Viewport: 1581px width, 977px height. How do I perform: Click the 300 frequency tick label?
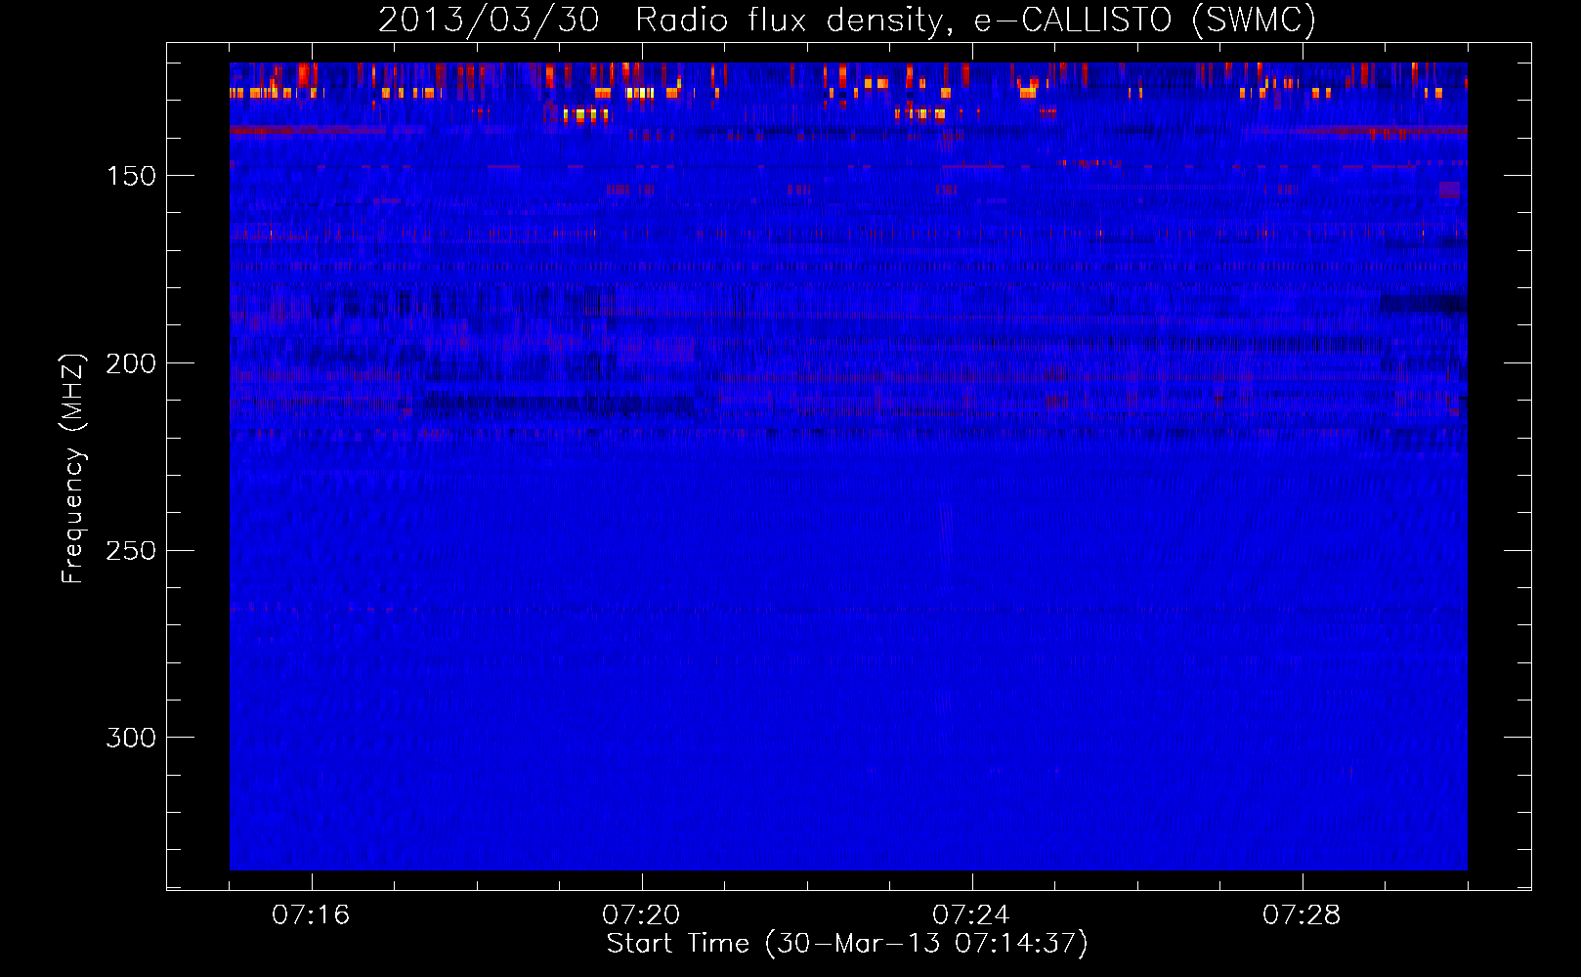tap(131, 738)
